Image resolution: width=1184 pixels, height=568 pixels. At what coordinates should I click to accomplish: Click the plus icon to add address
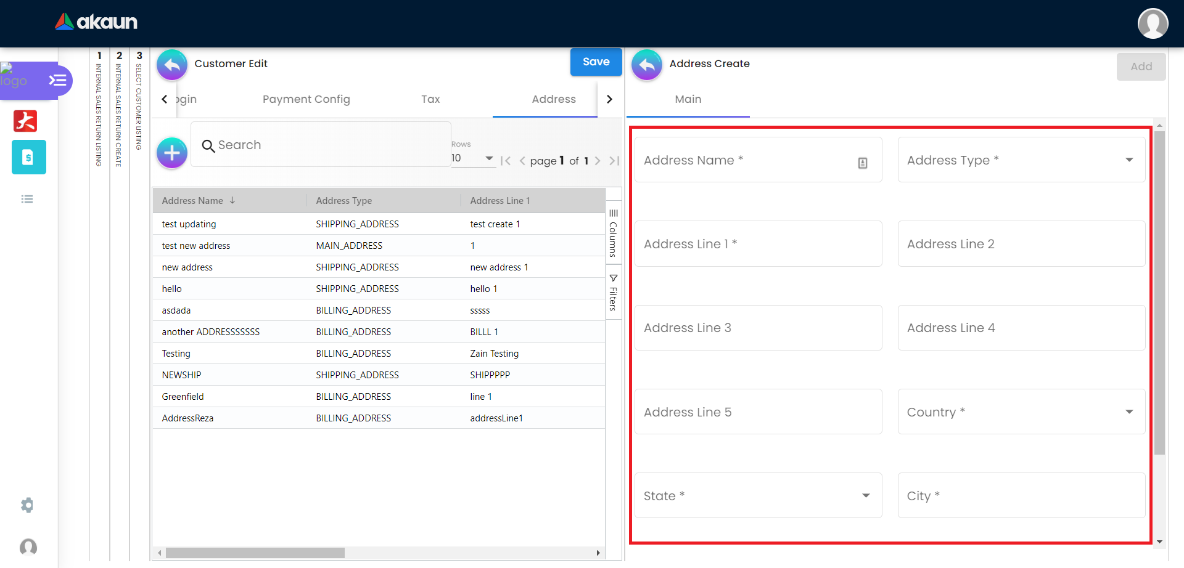point(172,153)
